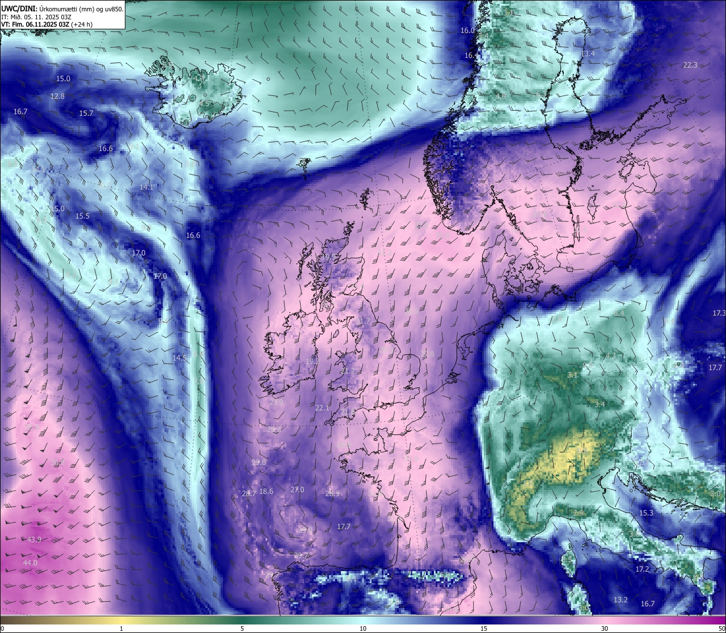Click the 13.2 value label
The width and height of the screenshot is (726, 633).
point(621,600)
